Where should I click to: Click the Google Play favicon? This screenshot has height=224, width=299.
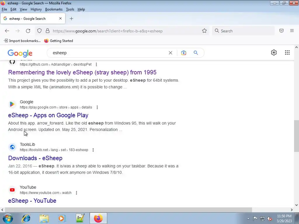(x=12, y=104)
